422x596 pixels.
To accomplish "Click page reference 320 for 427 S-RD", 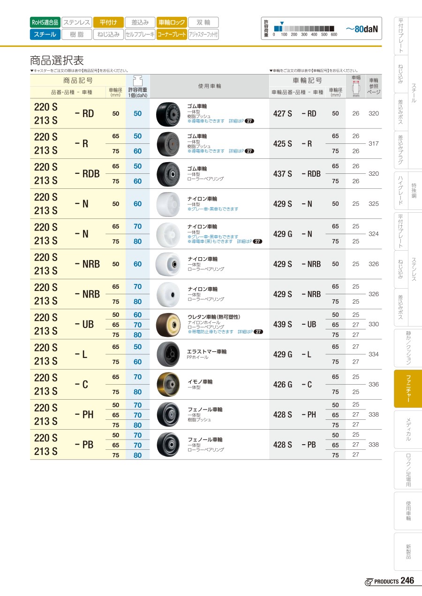I will 373,114.
